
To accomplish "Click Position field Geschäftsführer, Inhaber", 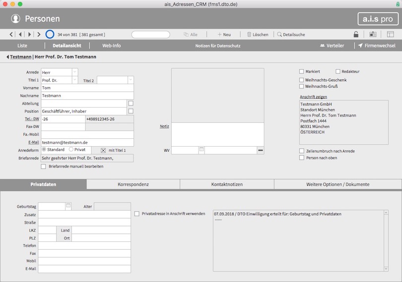I will pos(84,111).
